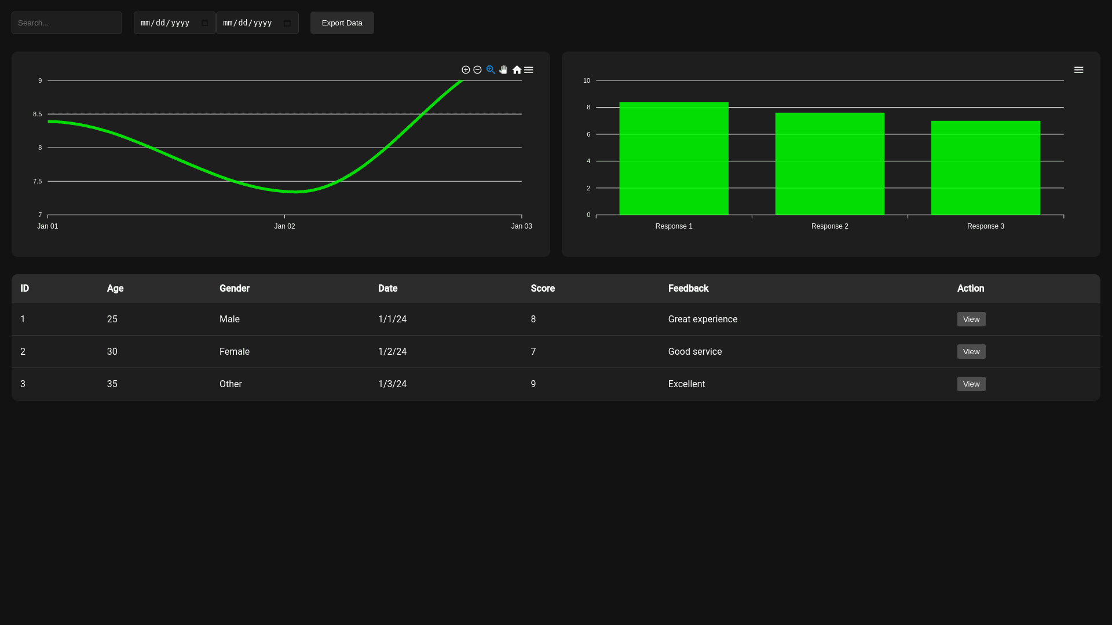Open the line chart hamburger menu
1112x625 pixels.
pyautogui.click(x=529, y=70)
